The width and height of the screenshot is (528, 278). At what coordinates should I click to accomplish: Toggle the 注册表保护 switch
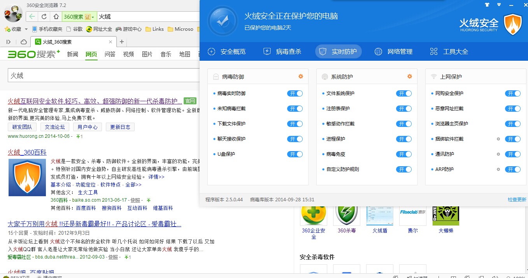[403, 109]
